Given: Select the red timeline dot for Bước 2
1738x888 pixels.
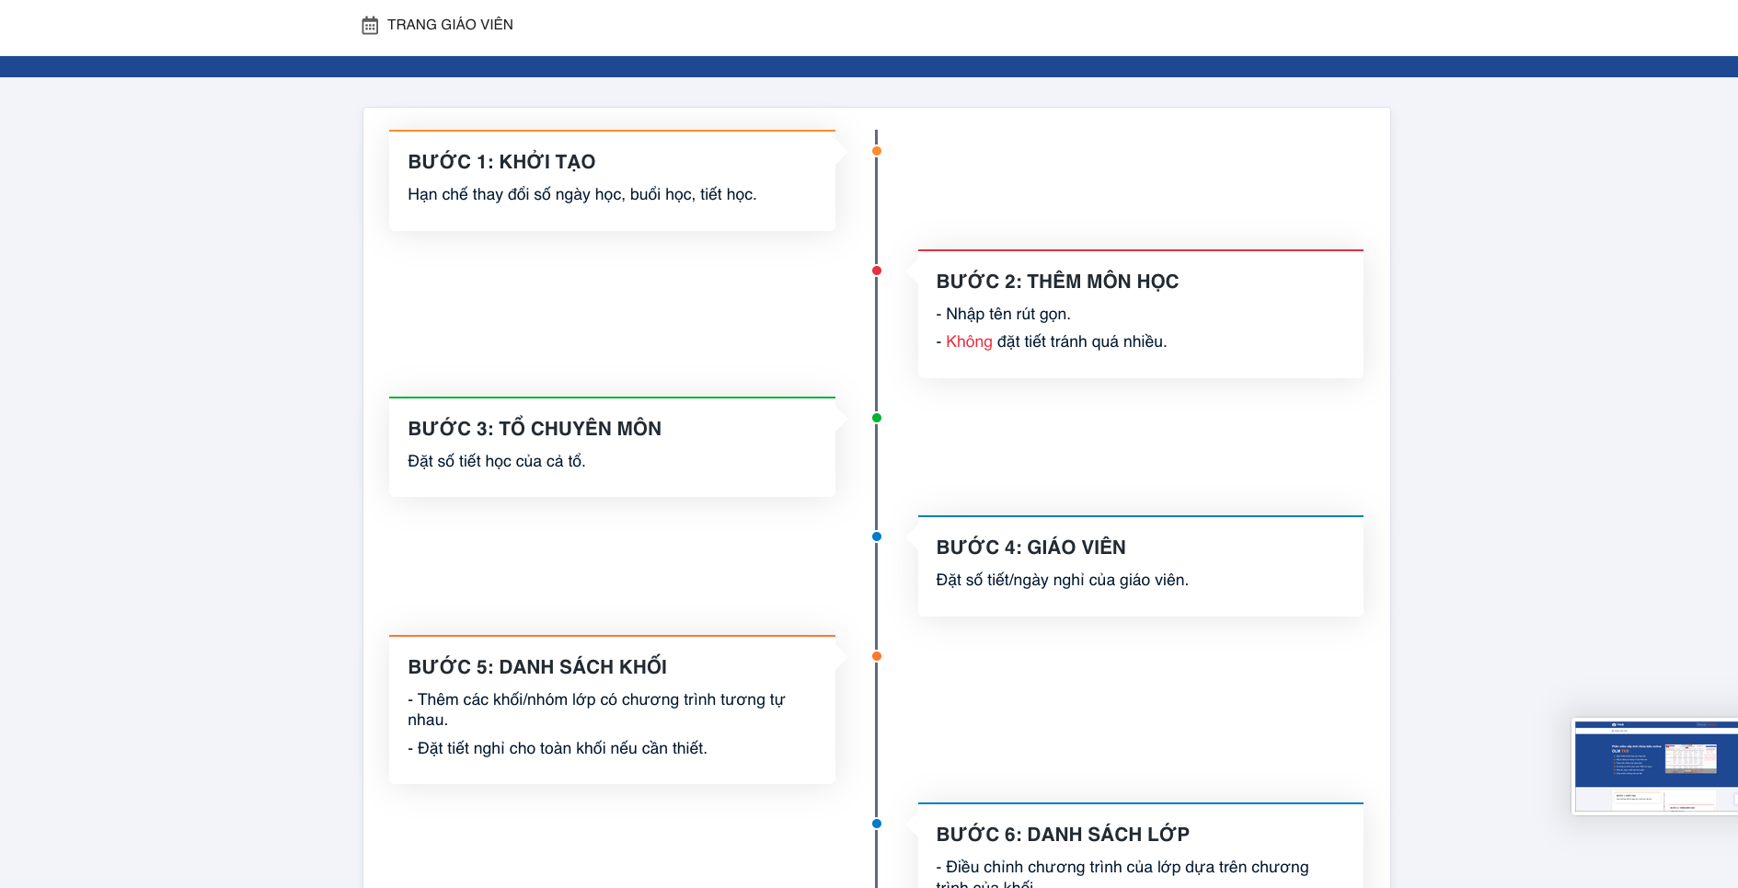Looking at the screenshot, I should pyautogui.click(x=877, y=271).
